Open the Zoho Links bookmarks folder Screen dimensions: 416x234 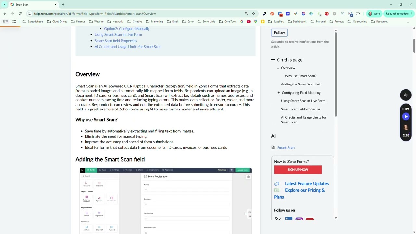[x=206, y=22]
